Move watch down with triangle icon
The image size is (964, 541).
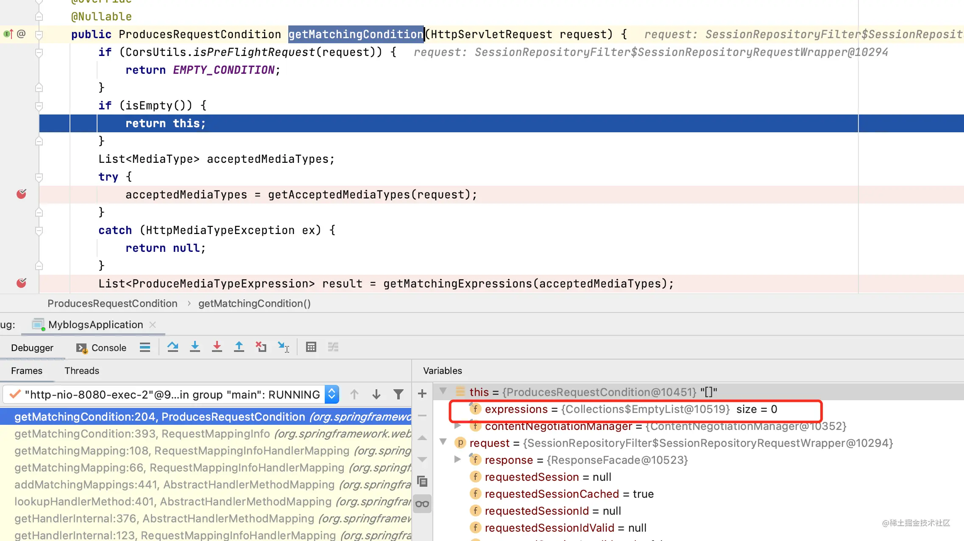click(x=422, y=460)
